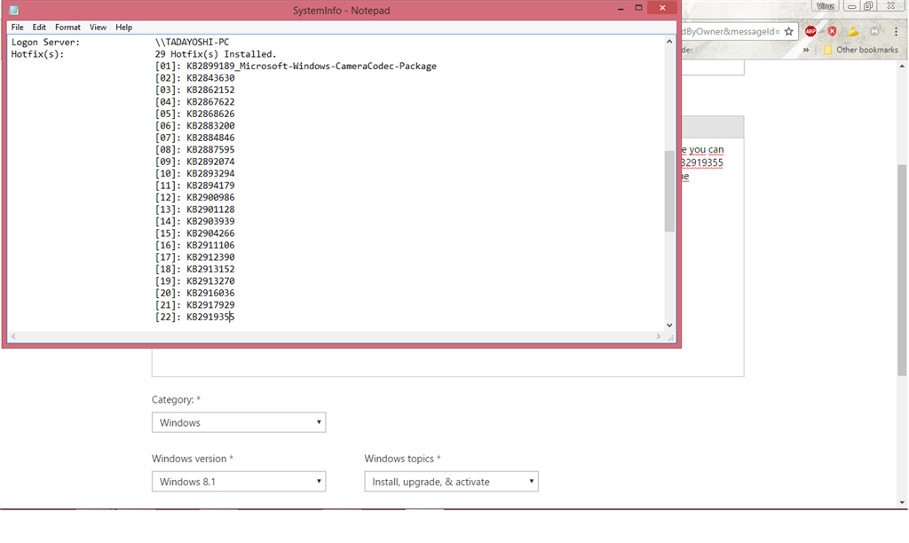
Task: Minimize the SystemInfo Notepad window
Action: click(x=620, y=8)
